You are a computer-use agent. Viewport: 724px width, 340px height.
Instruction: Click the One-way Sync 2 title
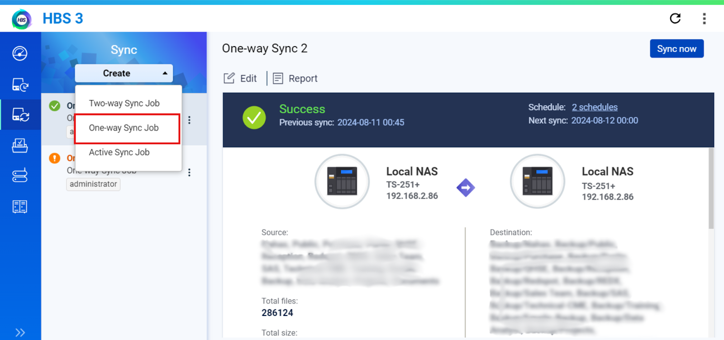pyautogui.click(x=265, y=48)
